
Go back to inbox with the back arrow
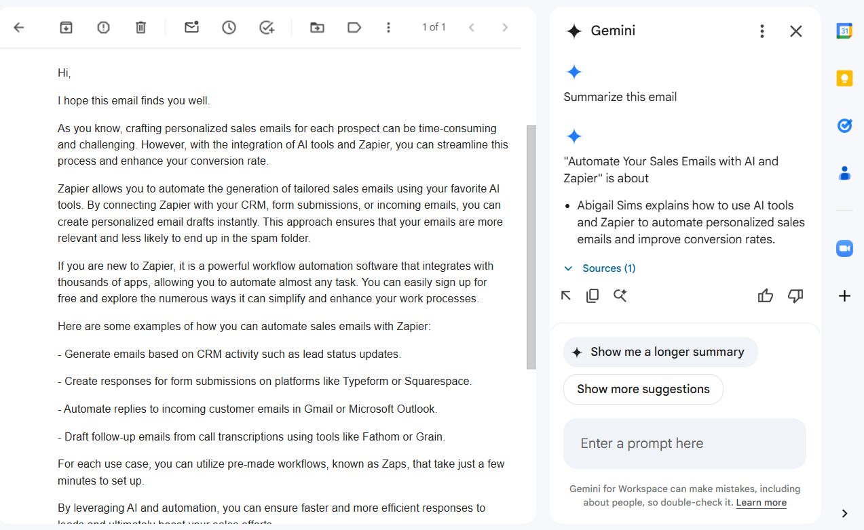coord(19,27)
